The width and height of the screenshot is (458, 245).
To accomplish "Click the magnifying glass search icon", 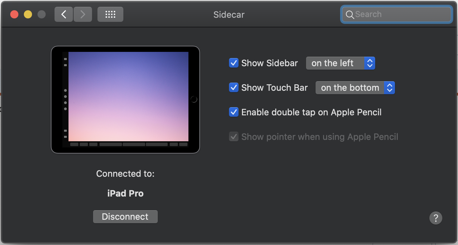I will click(x=350, y=15).
